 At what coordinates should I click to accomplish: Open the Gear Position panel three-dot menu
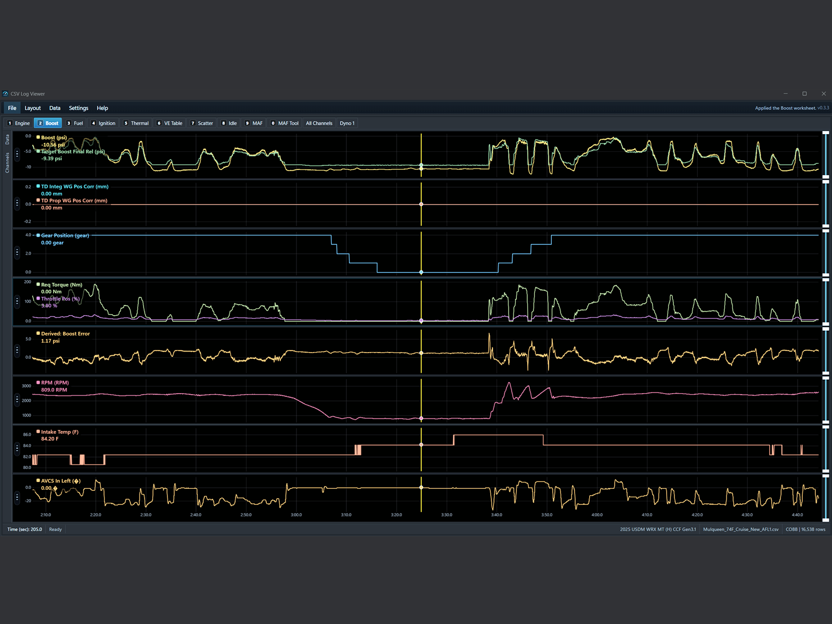17,252
